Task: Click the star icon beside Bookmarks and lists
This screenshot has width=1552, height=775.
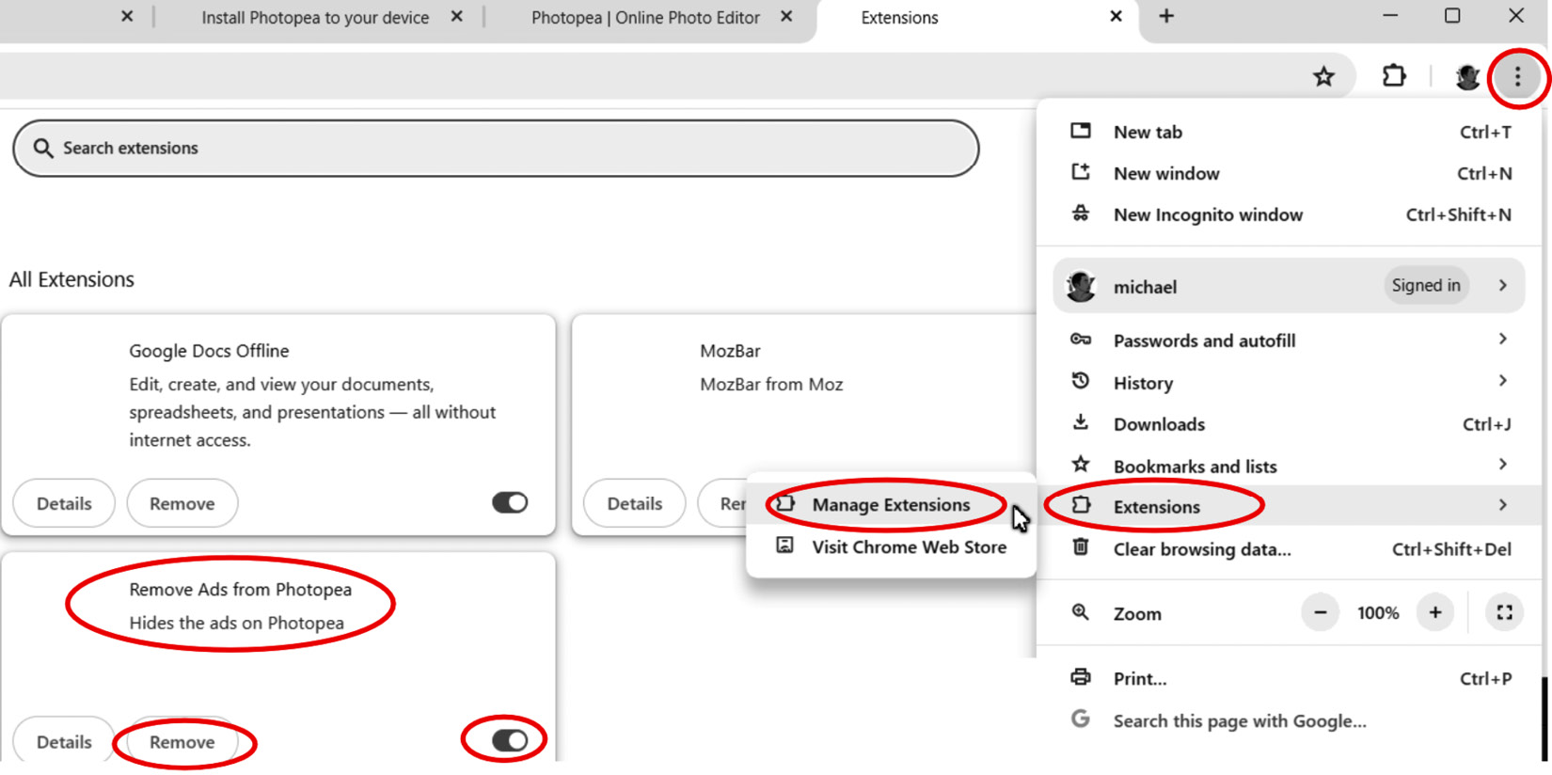Action: (x=1081, y=464)
